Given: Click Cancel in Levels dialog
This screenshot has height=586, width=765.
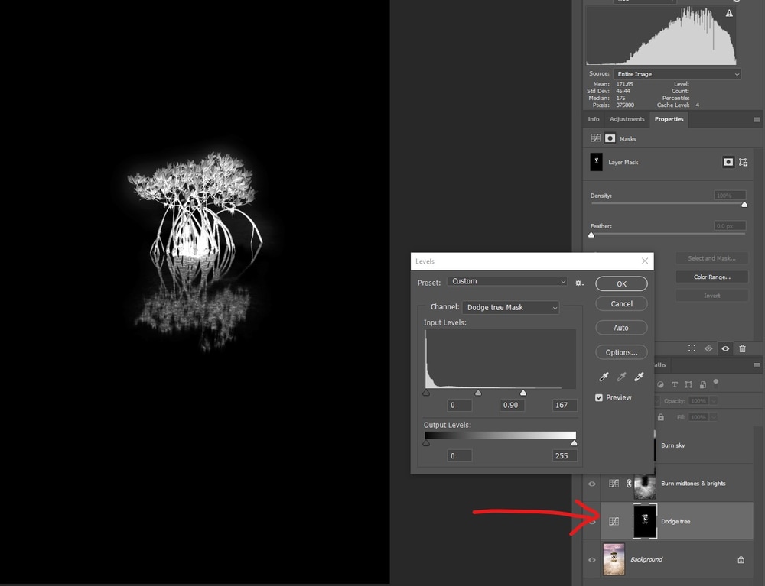Looking at the screenshot, I should [621, 303].
